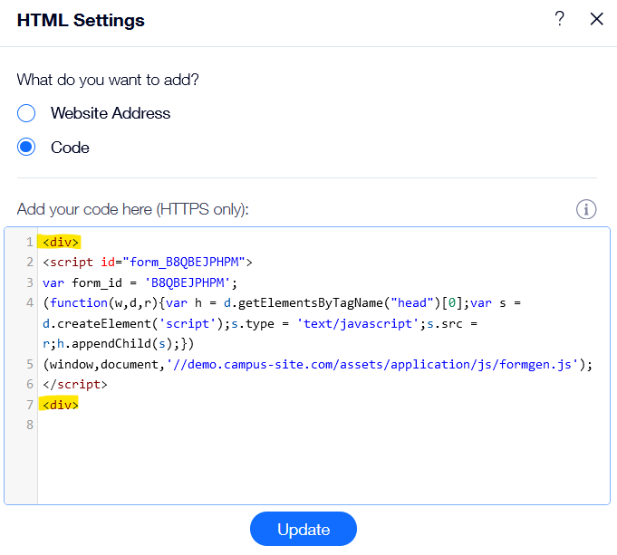Screen dimensions: 617x555
Task: Click the opening <div> tag on line 1
Action: click(61, 242)
